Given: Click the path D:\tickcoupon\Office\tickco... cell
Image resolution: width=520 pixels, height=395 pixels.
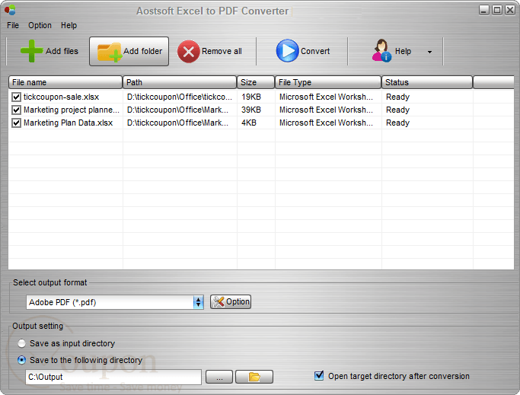Looking at the screenshot, I should 180,97.
